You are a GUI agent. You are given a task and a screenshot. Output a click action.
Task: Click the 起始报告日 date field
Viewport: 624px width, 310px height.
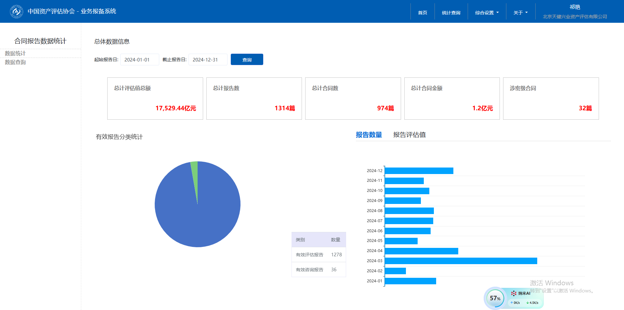point(139,60)
